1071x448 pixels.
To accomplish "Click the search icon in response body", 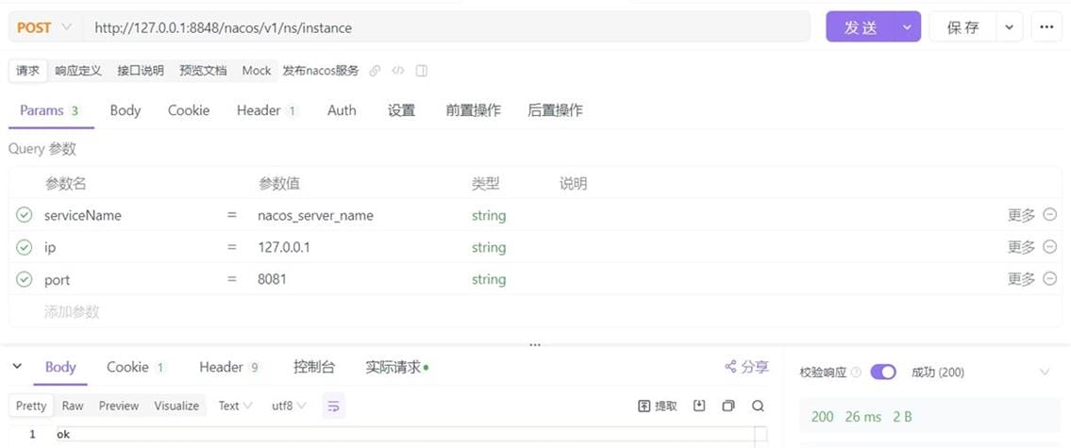I will pos(758,406).
